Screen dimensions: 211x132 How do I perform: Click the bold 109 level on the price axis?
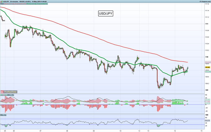click(x=207, y=90)
